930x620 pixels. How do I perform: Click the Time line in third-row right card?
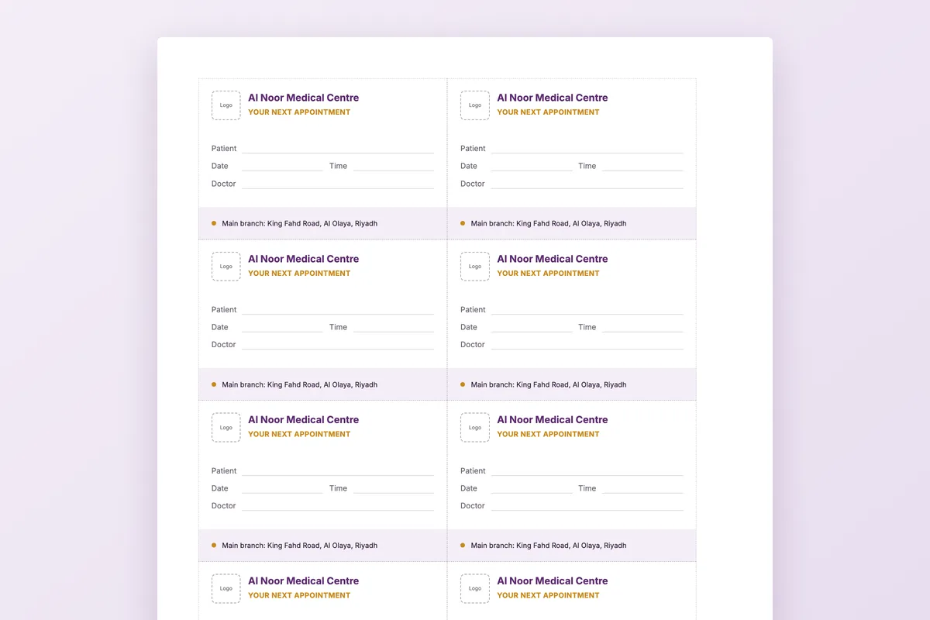pos(642,488)
